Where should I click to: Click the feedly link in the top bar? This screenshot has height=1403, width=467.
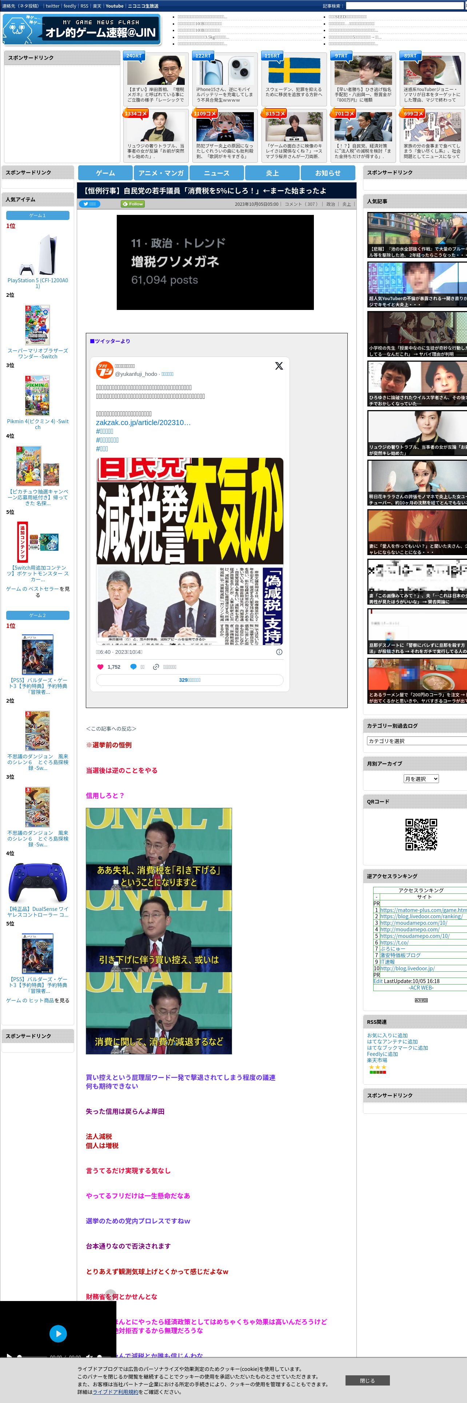[x=70, y=6]
